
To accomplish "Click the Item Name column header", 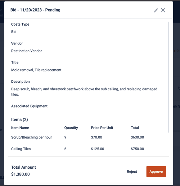I will point(20,128).
